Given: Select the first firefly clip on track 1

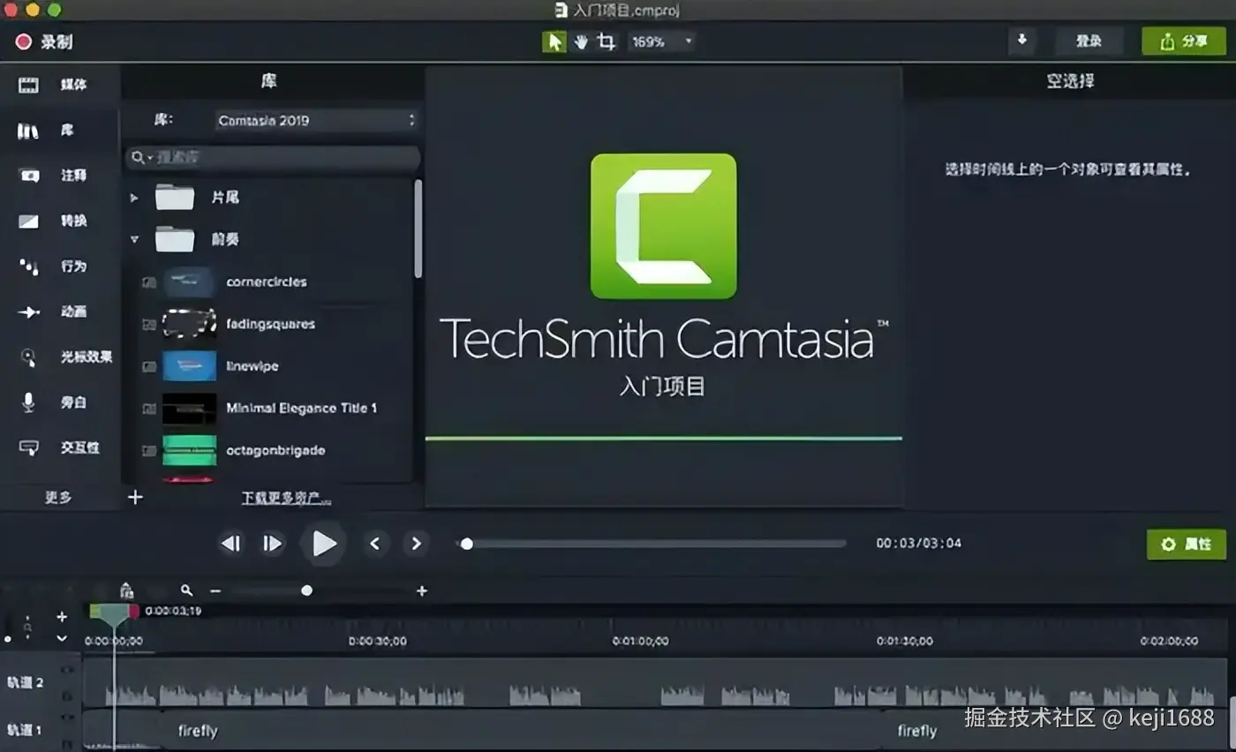Looking at the screenshot, I should point(521,731).
